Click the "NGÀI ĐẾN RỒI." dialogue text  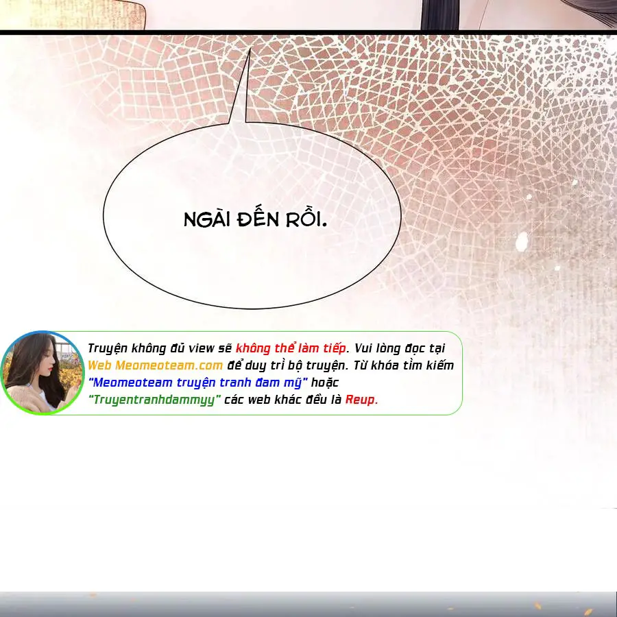(x=255, y=219)
